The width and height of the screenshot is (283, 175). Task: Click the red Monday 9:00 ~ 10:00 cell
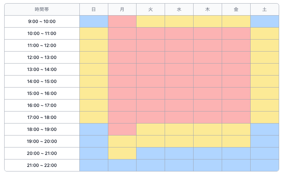pos(122,21)
